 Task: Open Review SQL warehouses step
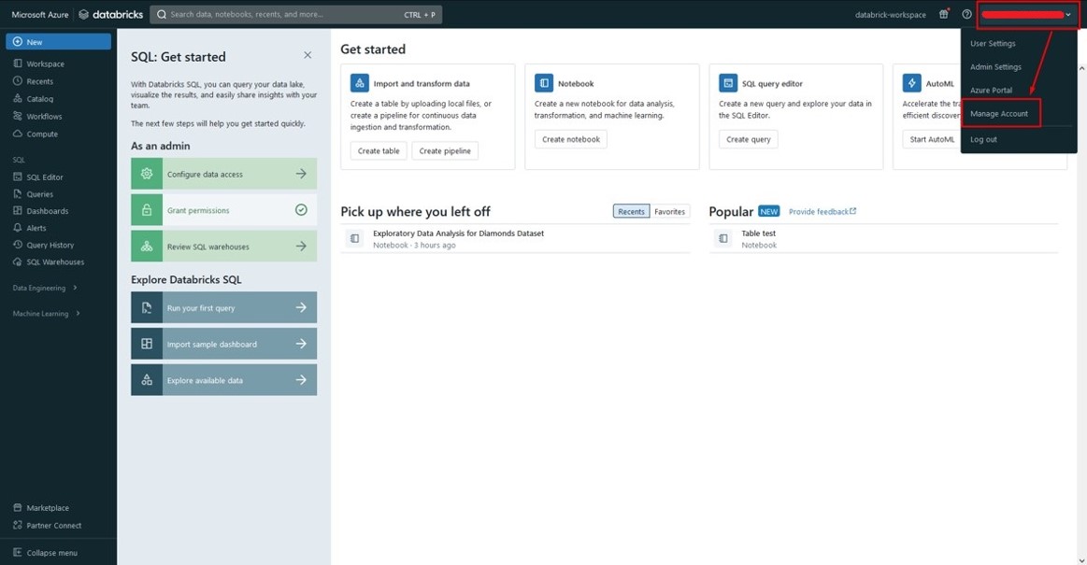[224, 247]
